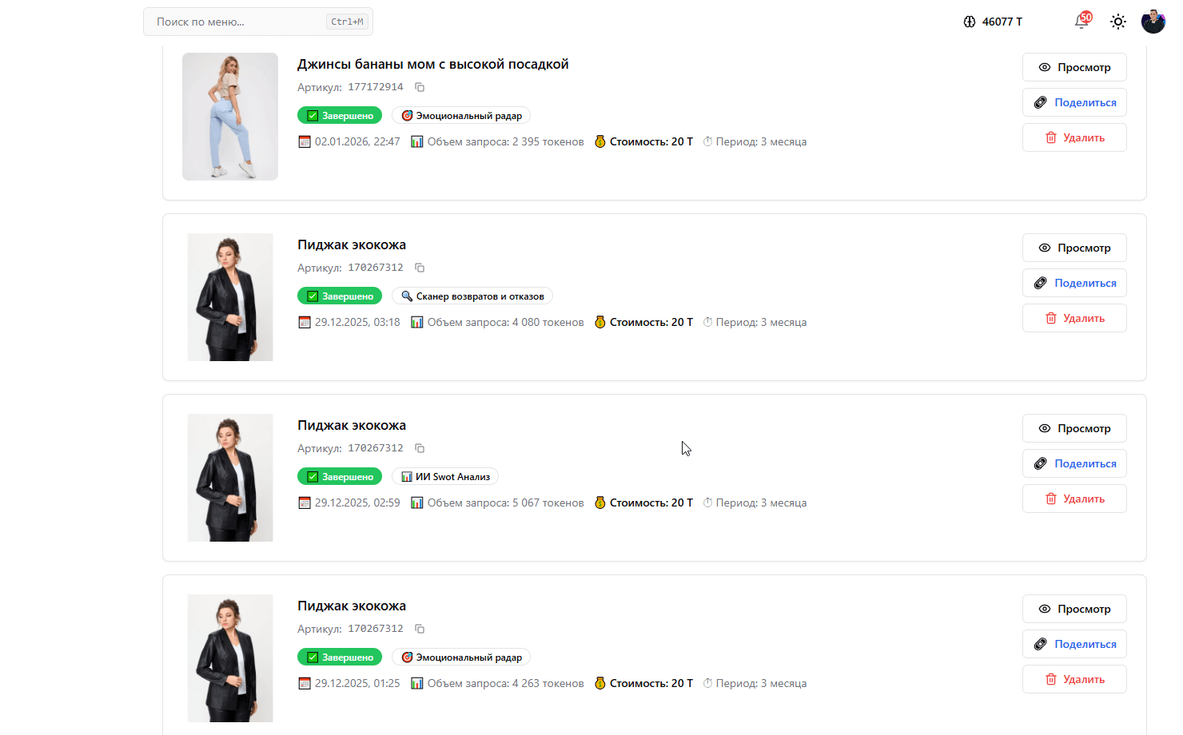The height and width of the screenshot is (735, 1183).
Task: Click the ИИ Swot Анализ tag
Action: 445,477
